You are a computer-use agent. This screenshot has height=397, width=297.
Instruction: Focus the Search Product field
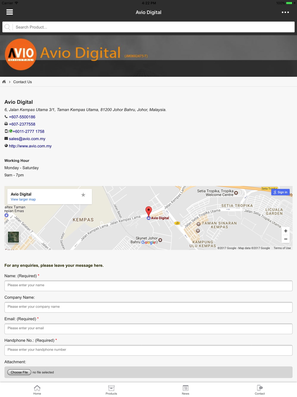(148, 27)
